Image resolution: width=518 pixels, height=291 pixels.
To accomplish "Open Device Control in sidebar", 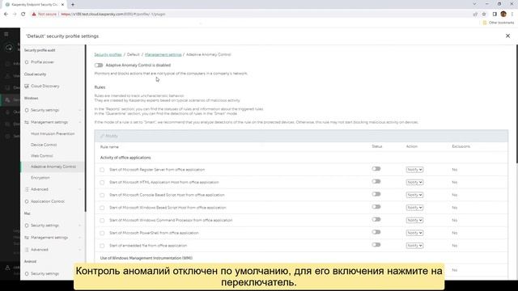I will click(x=44, y=145).
